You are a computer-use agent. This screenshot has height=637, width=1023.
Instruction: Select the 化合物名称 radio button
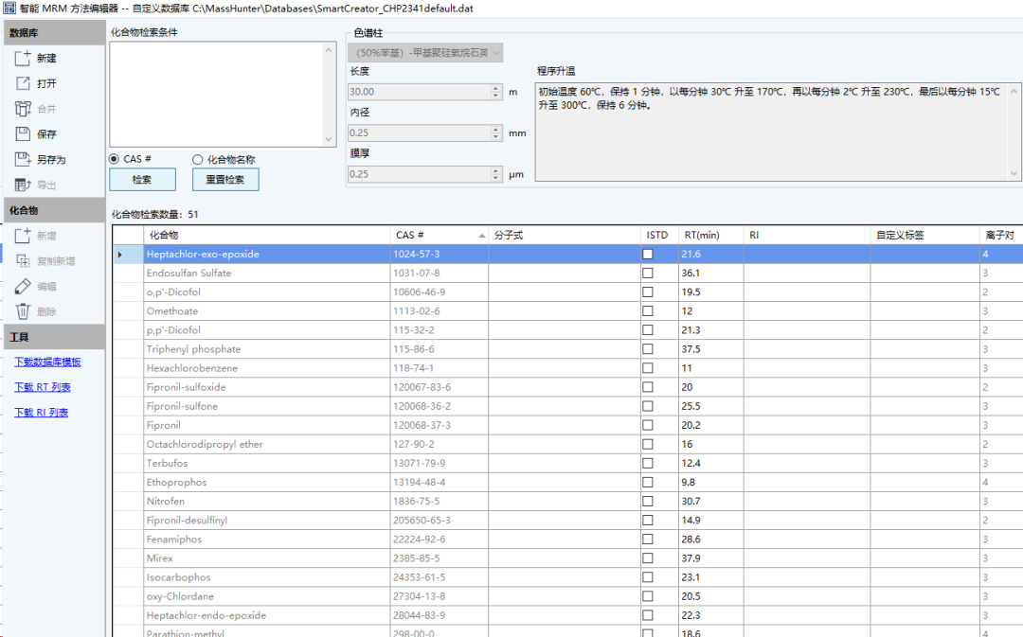pos(198,159)
